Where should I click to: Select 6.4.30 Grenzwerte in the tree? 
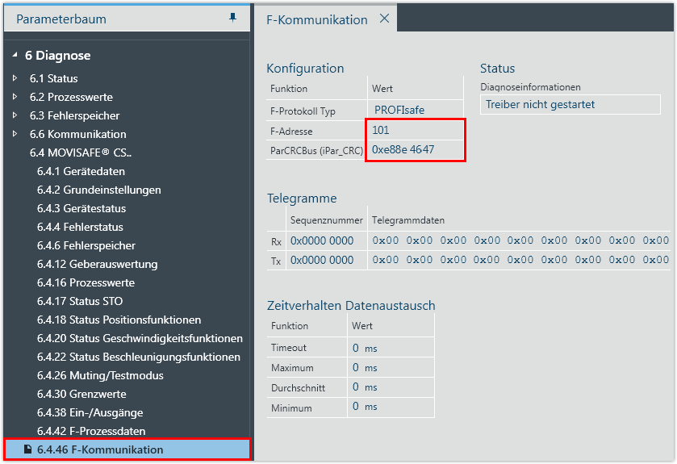(x=81, y=394)
